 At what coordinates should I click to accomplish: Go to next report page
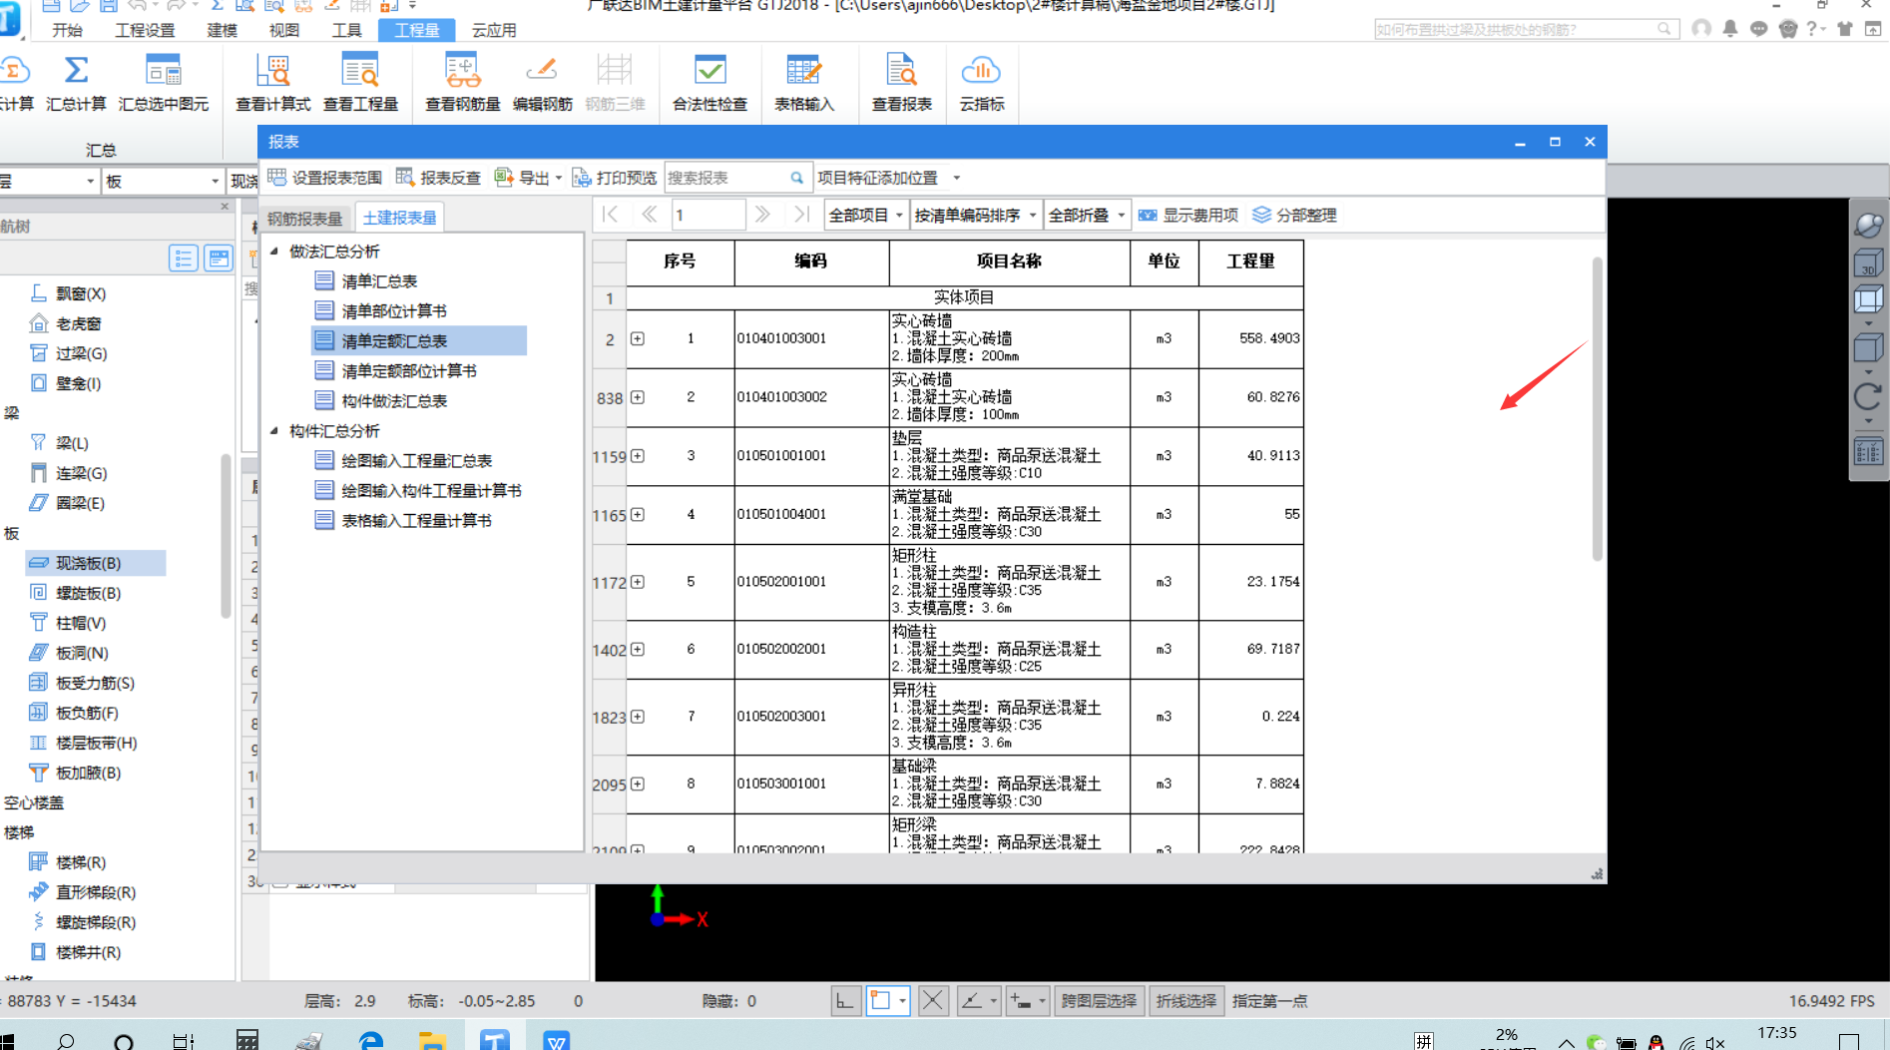(762, 215)
